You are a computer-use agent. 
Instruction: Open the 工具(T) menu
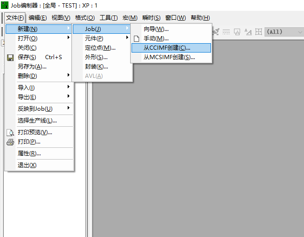(108, 18)
